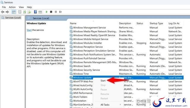Click gear icon of Work Folders row
This screenshot has width=190, height=108.
click(71, 97)
